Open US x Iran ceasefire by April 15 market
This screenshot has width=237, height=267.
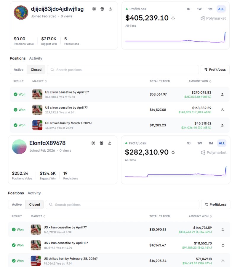(67, 92)
